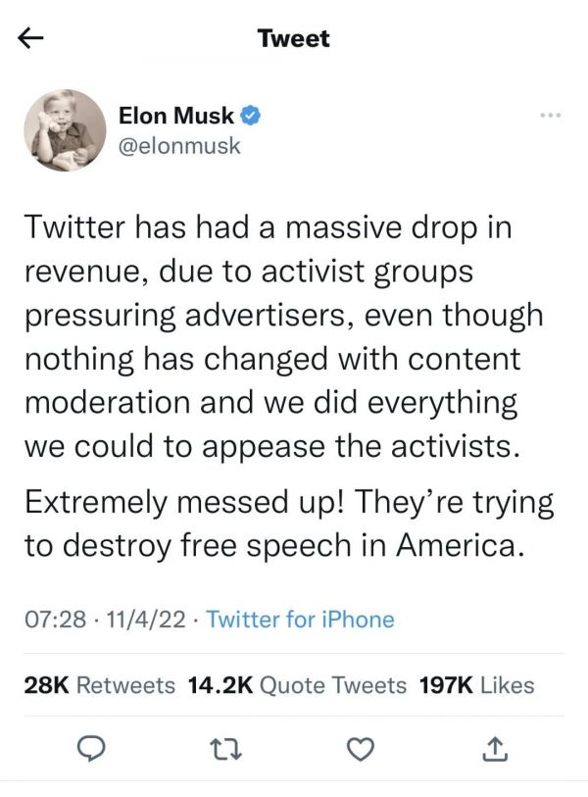The image size is (588, 797).
Task: Toggle the retweet arrows icon
Action: click(x=225, y=748)
